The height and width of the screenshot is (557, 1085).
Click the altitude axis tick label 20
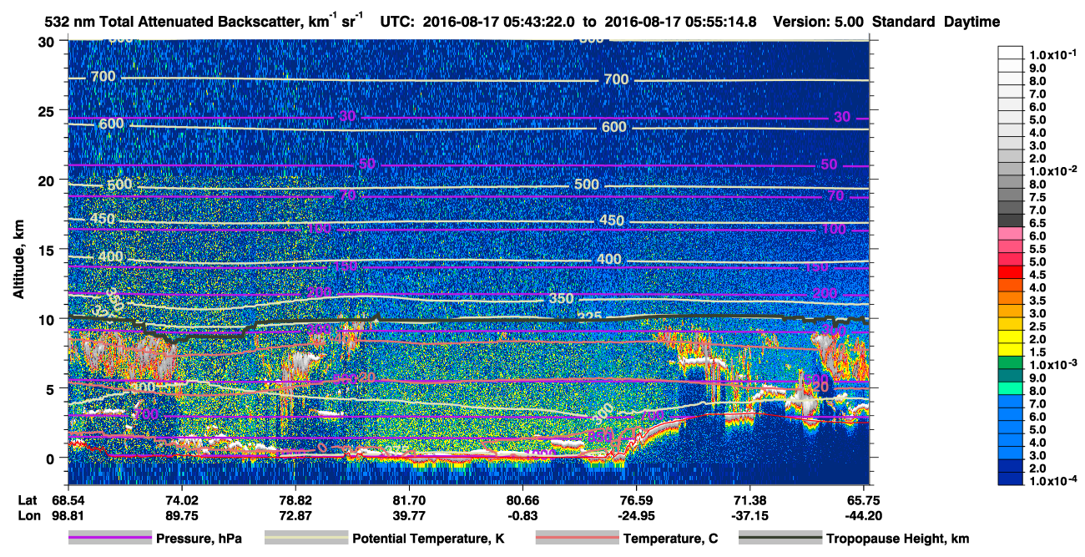pyautogui.click(x=48, y=180)
